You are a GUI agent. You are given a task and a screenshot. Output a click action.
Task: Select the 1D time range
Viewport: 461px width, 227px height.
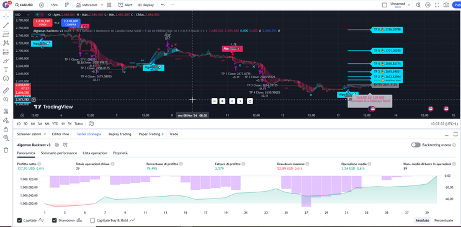(x=19, y=124)
